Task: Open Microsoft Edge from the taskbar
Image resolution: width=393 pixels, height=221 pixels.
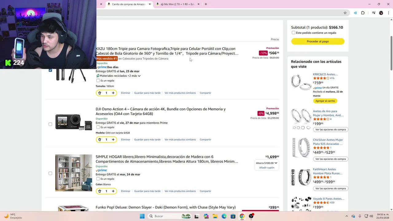Action: pos(224,216)
